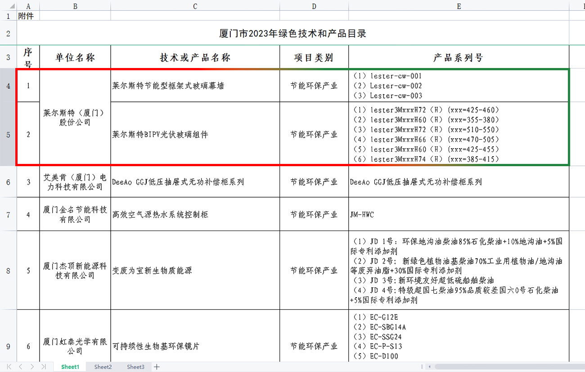Go to last sheet navigation arrow

pos(43,367)
